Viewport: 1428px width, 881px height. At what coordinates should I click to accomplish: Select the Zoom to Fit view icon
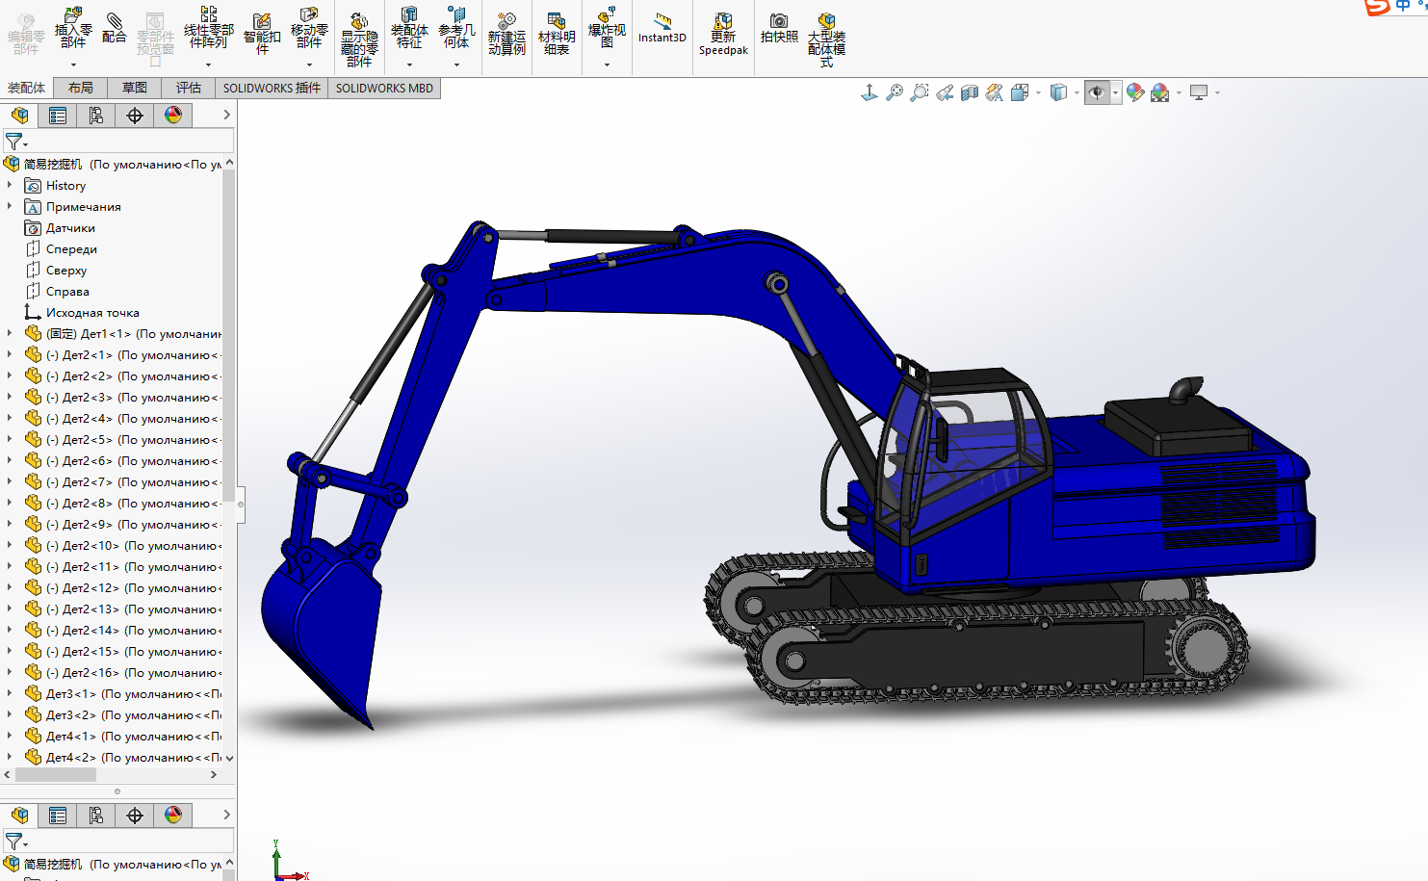895,92
